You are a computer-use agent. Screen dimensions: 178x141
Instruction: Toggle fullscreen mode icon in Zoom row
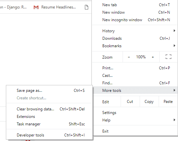point(168,57)
